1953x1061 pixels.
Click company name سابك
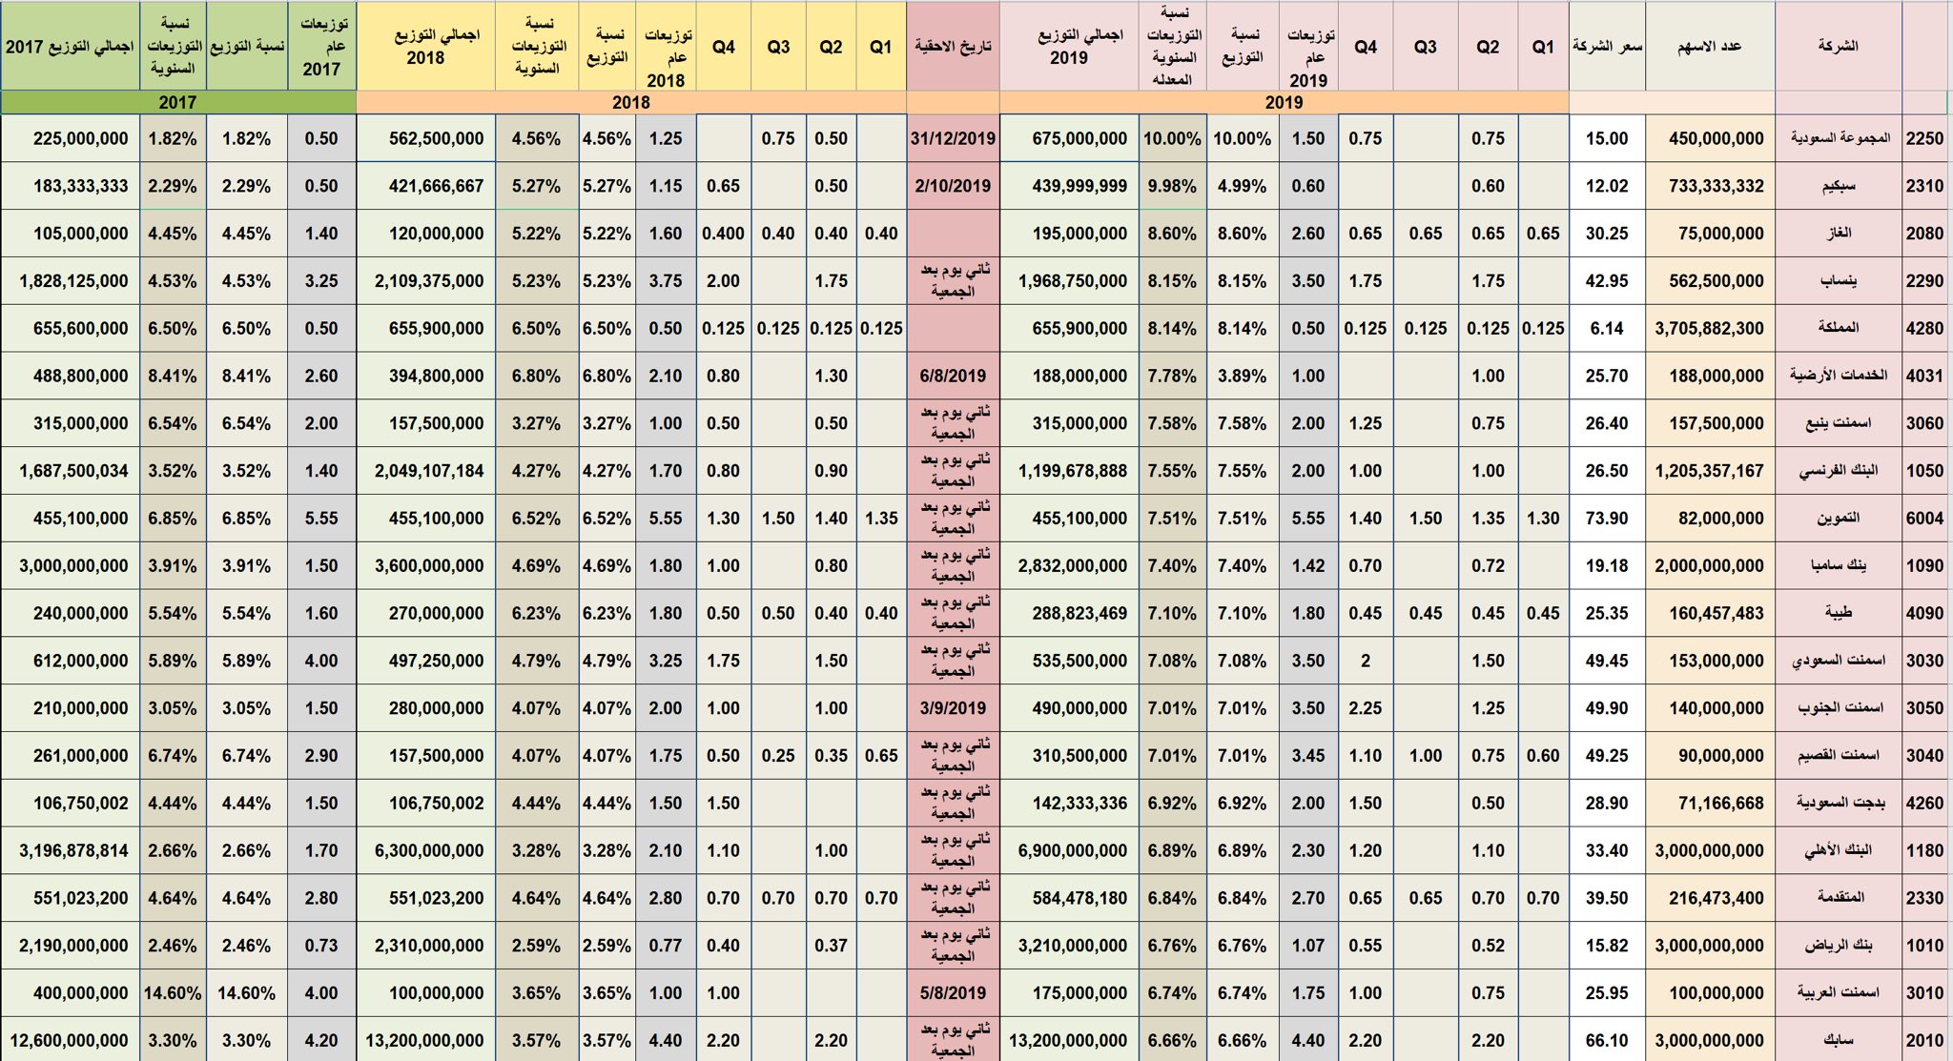click(1840, 1041)
